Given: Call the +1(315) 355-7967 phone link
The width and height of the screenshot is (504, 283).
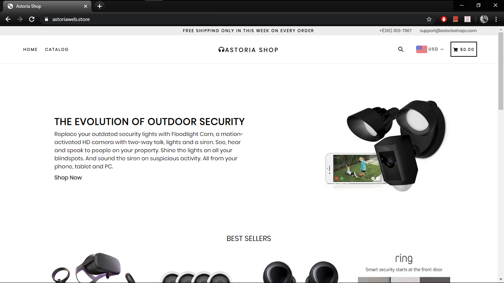Looking at the screenshot, I should point(396,31).
